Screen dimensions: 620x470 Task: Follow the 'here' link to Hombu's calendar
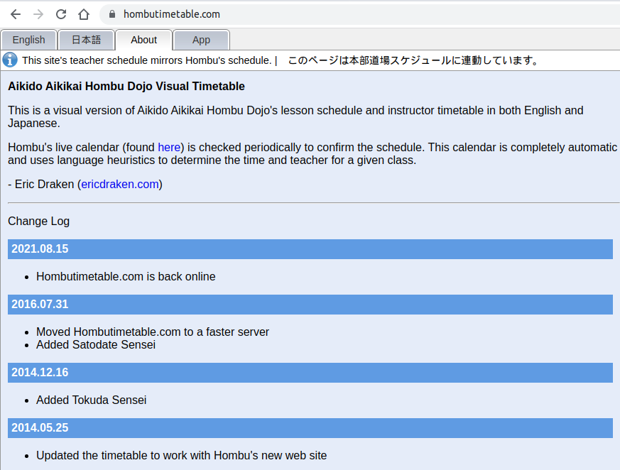point(169,147)
